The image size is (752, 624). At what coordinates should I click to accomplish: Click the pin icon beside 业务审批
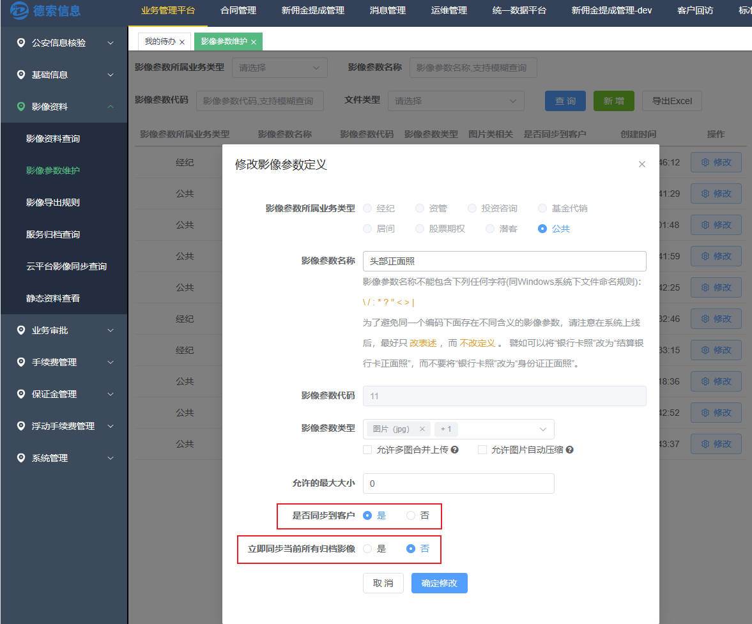coord(20,330)
